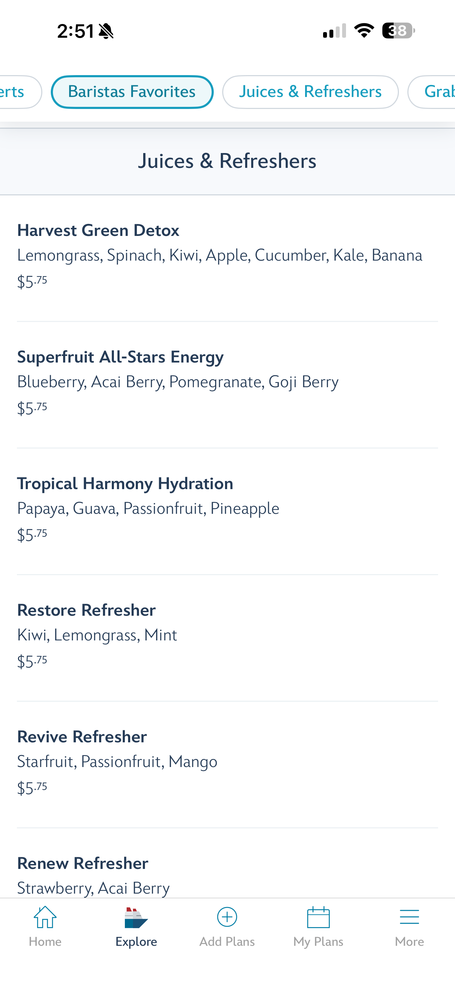455x986 pixels.
Task: Tap the Add Plans plus icon
Action: (x=227, y=917)
